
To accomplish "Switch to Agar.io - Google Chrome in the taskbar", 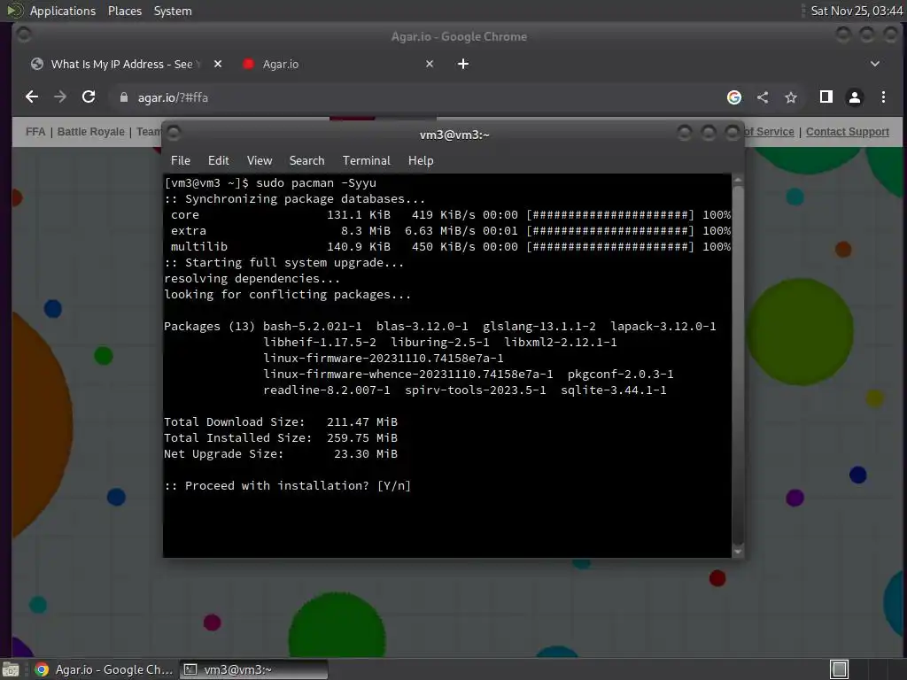I will [105, 669].
